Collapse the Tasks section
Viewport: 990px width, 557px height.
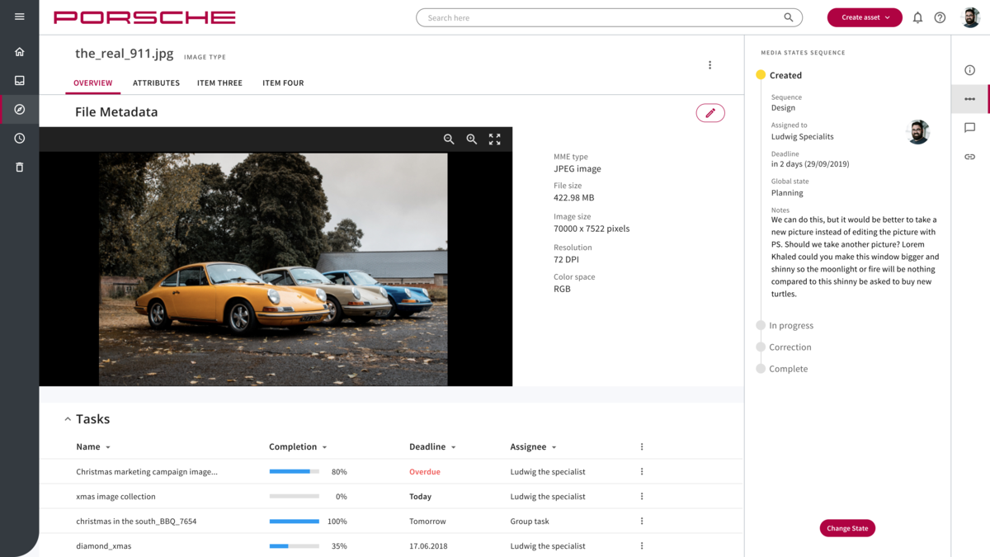pyautogui.click(x=68, y=418)
